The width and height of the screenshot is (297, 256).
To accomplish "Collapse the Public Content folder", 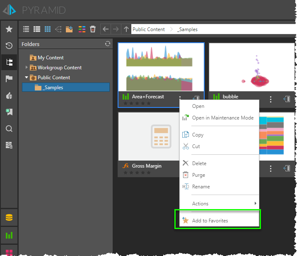I will (27, 78).
